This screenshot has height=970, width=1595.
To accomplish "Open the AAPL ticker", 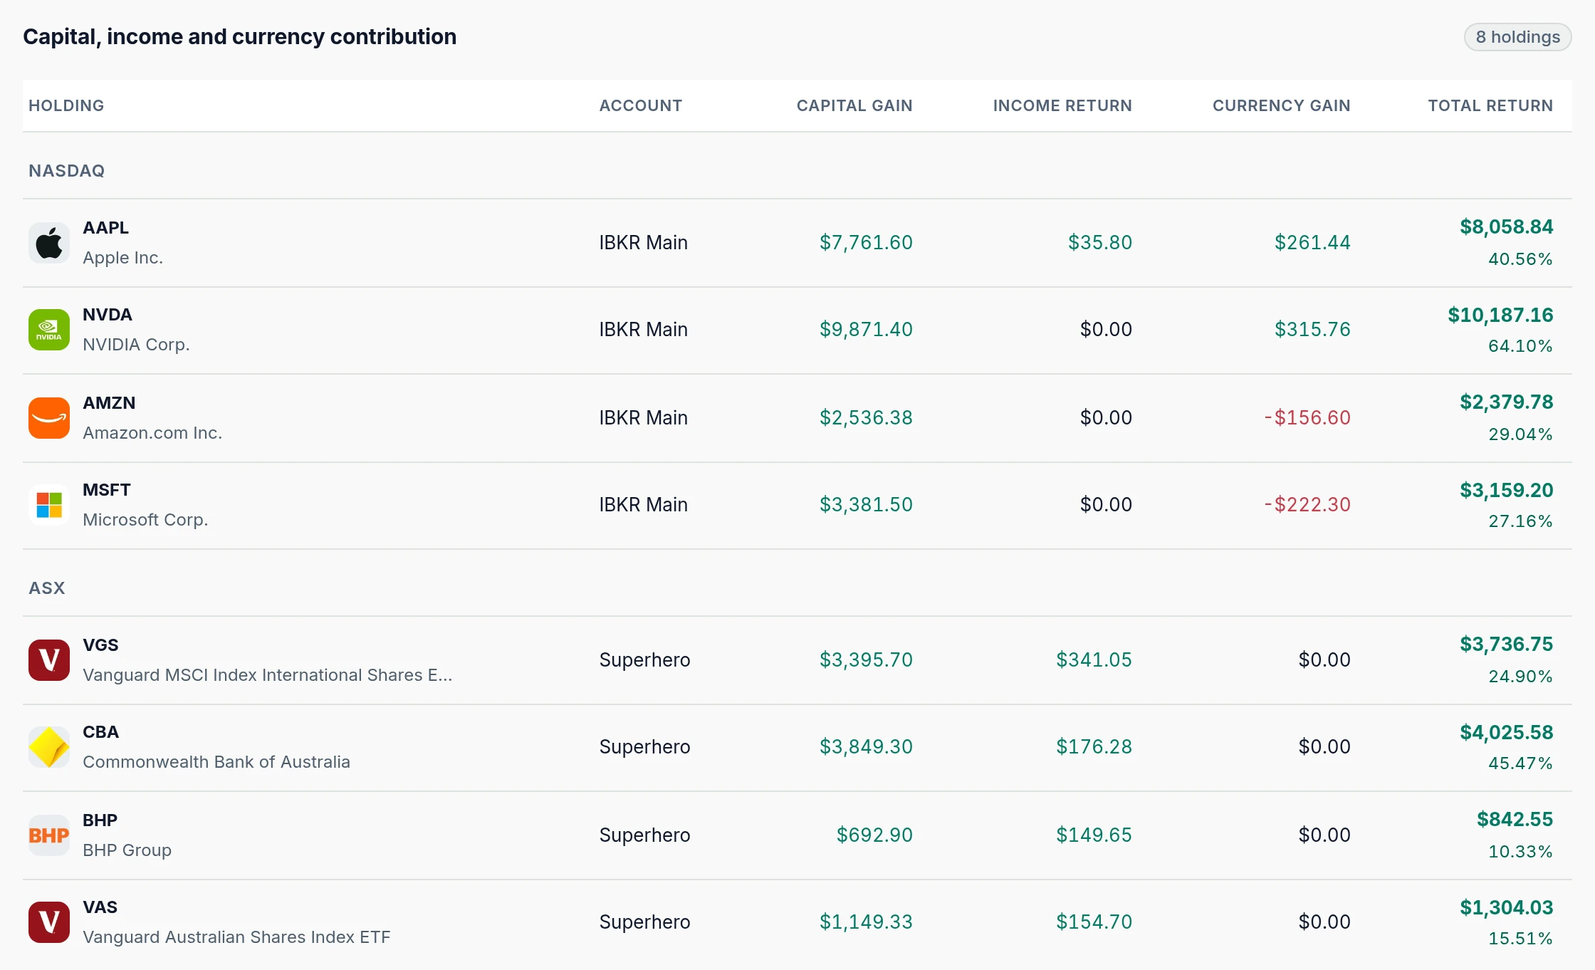I will pos(106,228).
